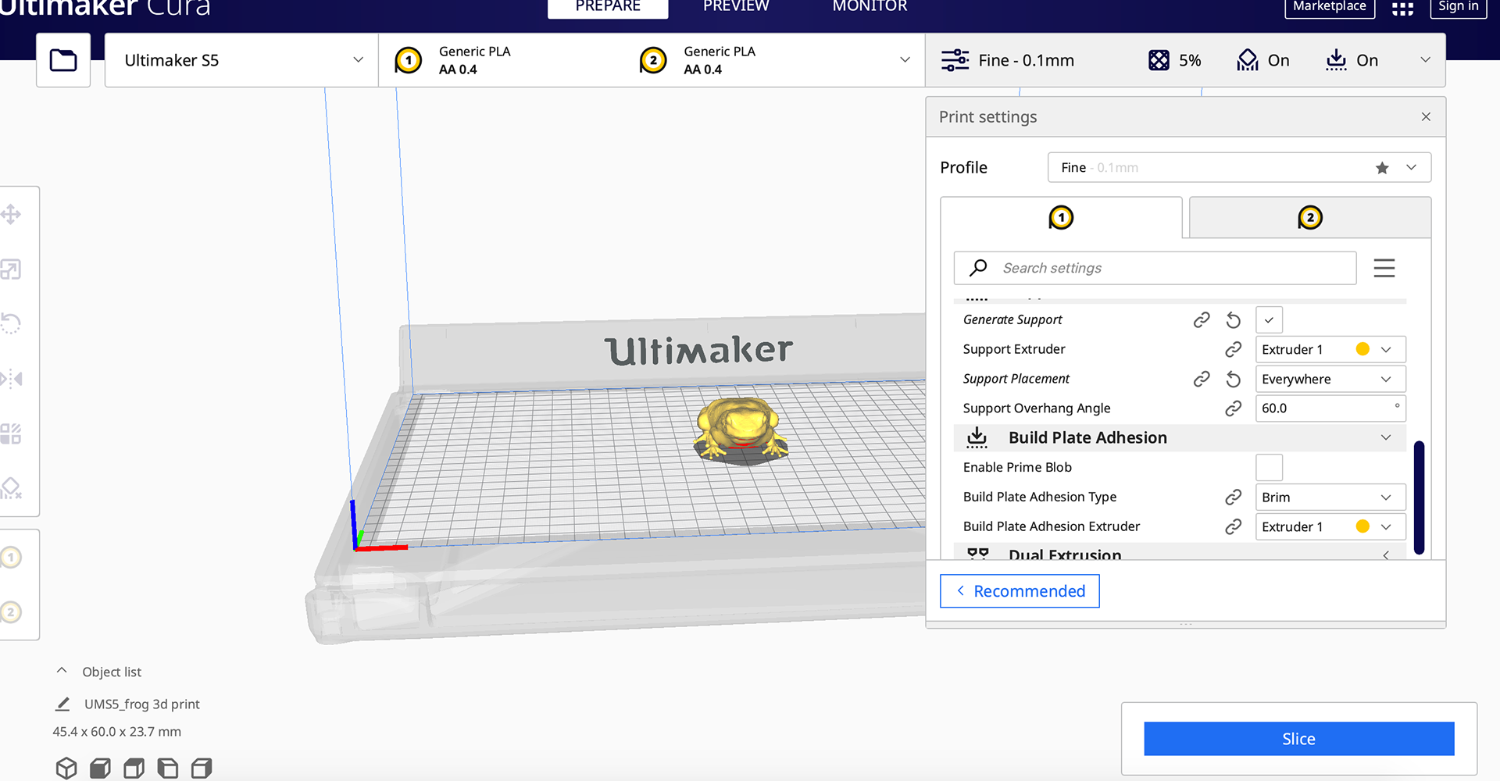Viewport: 1500px width, 781px height.
Task: Select the Scale tool in left toolbar
Action: (x=11, y=269)
